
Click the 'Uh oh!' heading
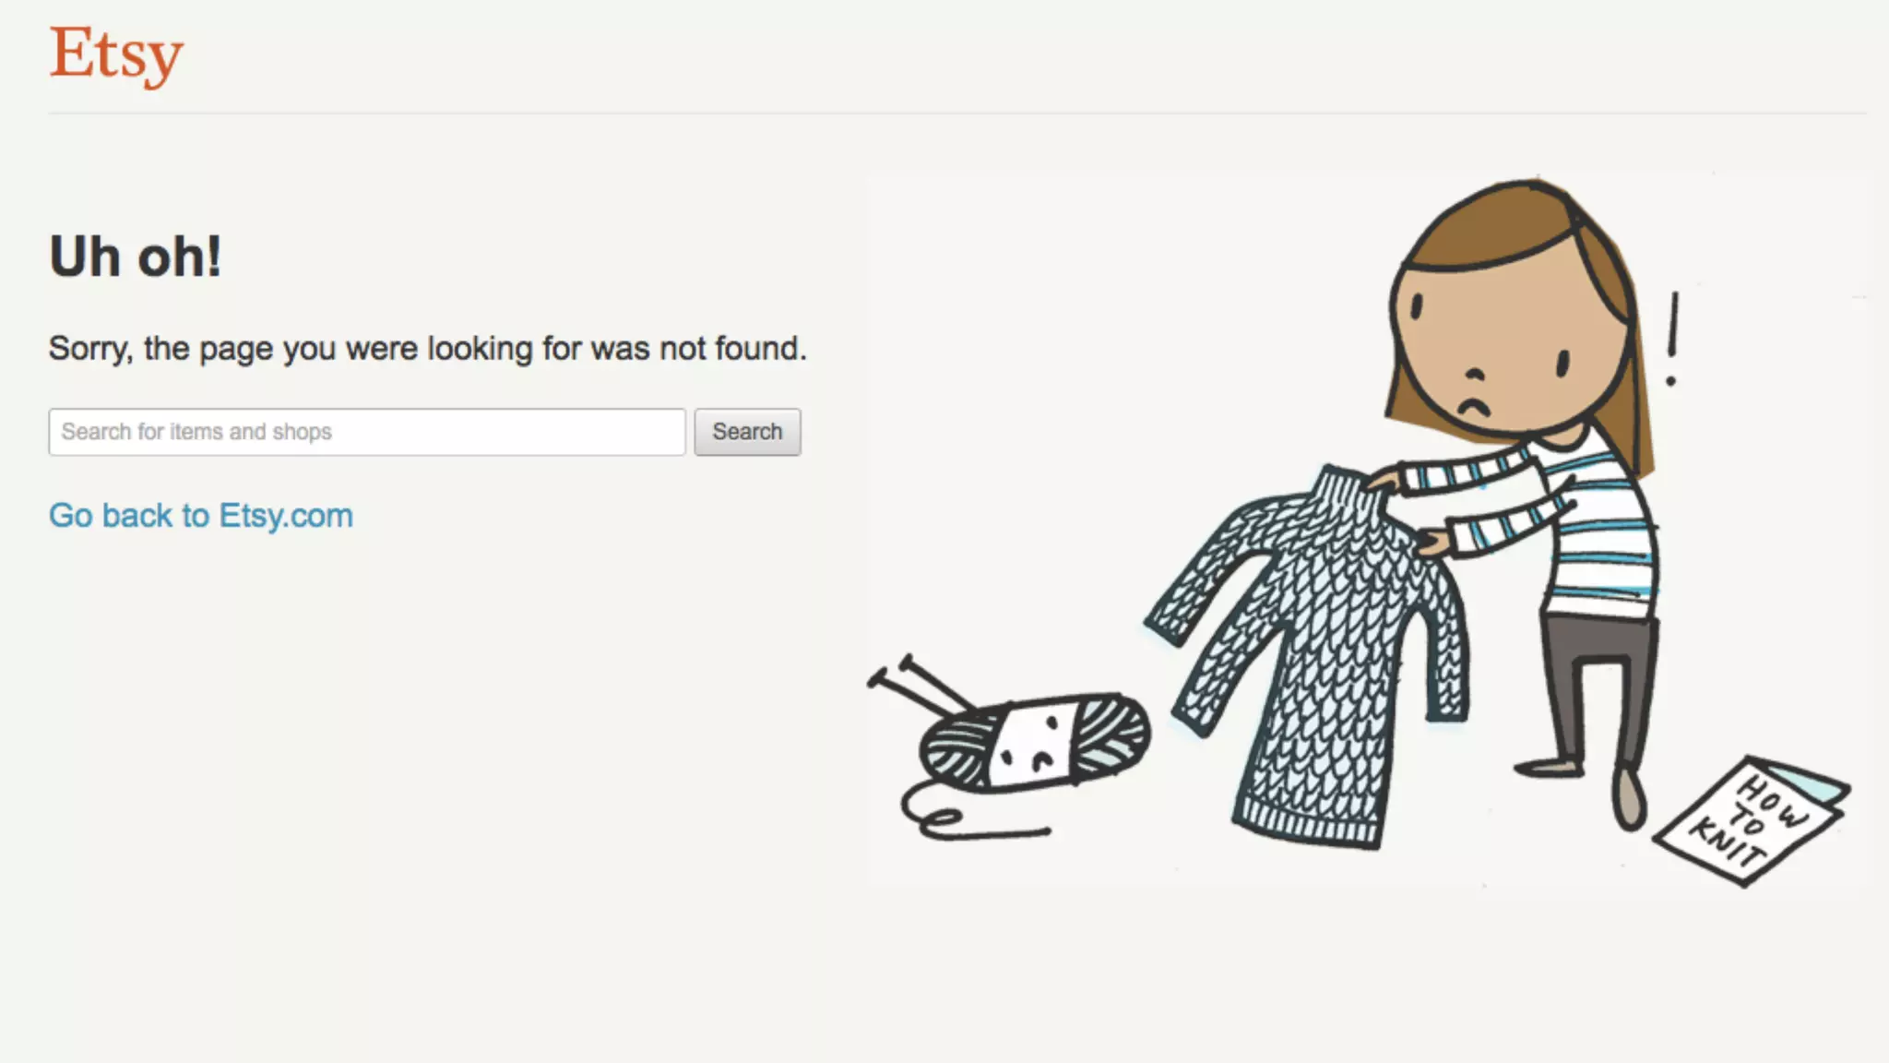[136, 257]
